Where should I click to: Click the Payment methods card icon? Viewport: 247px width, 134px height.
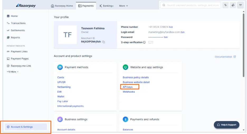(x=60, y=67)
